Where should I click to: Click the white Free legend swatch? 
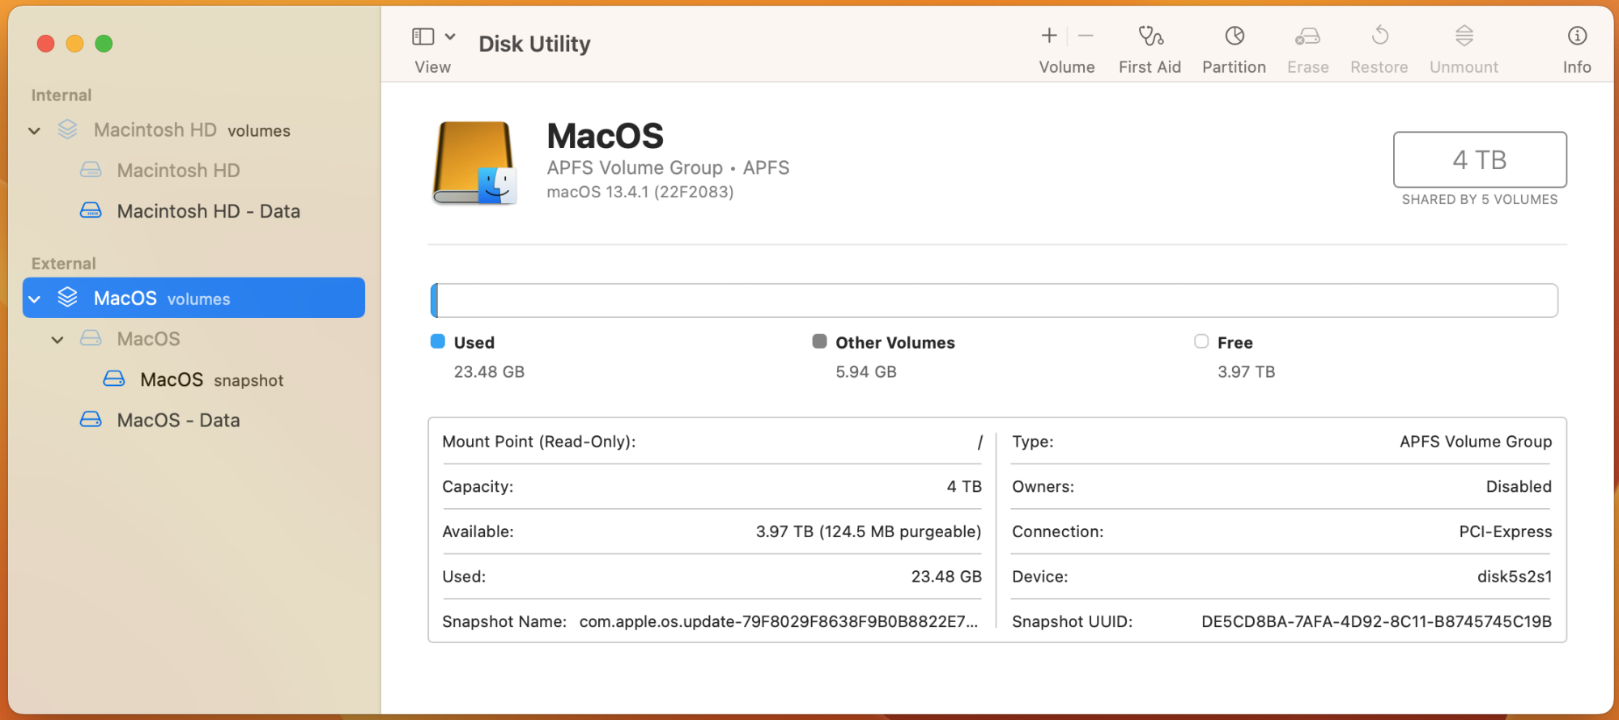click(1201, 341)
